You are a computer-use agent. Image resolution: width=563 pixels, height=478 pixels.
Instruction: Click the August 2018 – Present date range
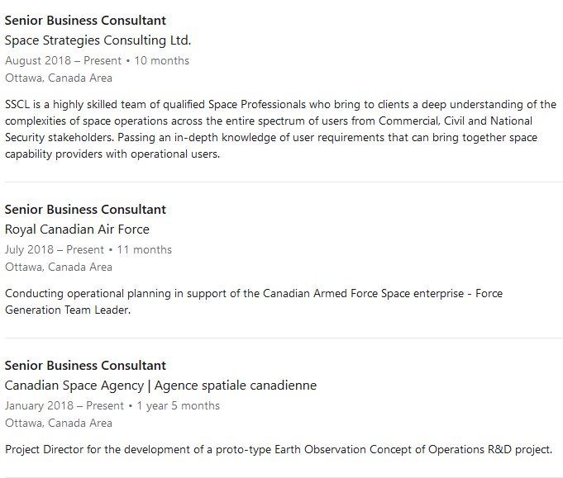coord(63,60)
